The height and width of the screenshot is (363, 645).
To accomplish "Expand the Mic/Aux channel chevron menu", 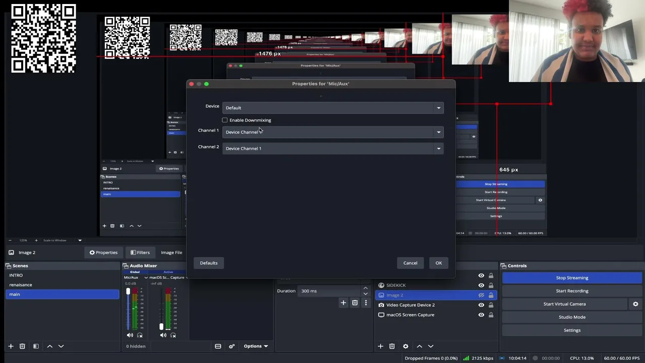I will pyautogui.click(x=146, y=277).
